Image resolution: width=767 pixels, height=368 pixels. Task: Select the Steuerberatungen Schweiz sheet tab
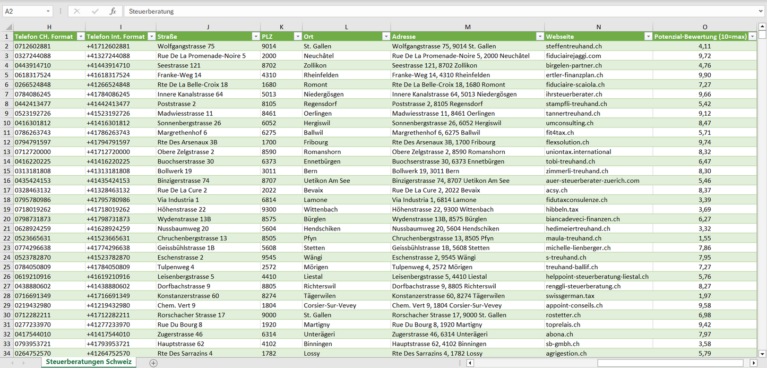(x=89, y=362)
